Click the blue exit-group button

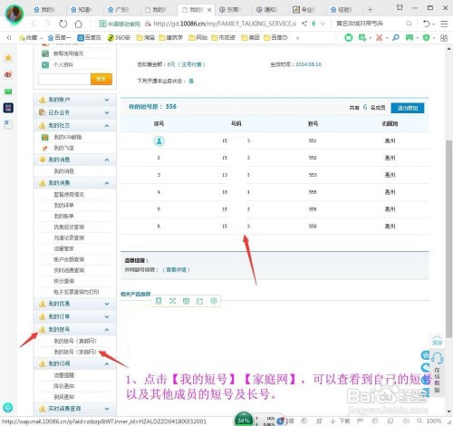pos(408,108)
